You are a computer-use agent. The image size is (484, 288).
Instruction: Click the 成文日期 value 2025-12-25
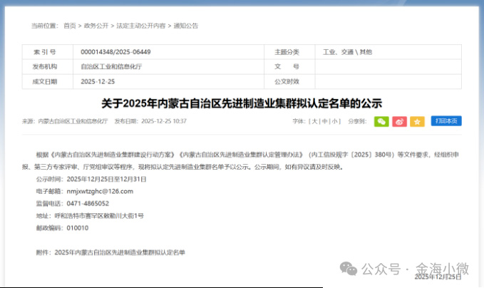click(98, 82)
